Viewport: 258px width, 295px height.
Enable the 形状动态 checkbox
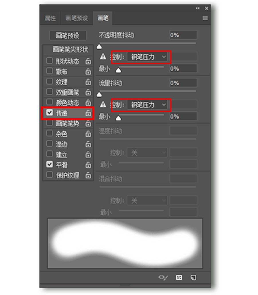click(49, 61)
